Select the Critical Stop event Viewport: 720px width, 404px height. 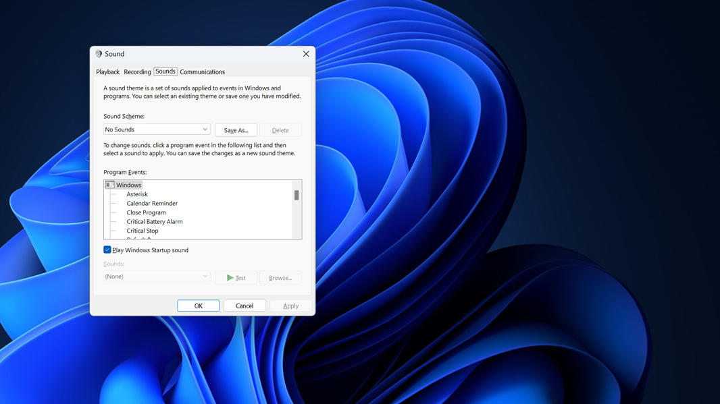tap(143, 231)
